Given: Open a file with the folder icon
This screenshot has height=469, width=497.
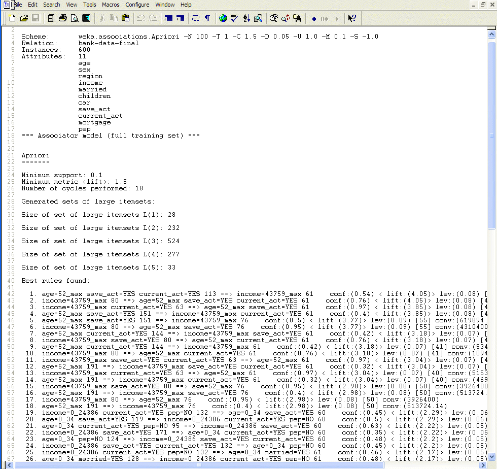Looking at the screenshot, I should click(24, 18).
